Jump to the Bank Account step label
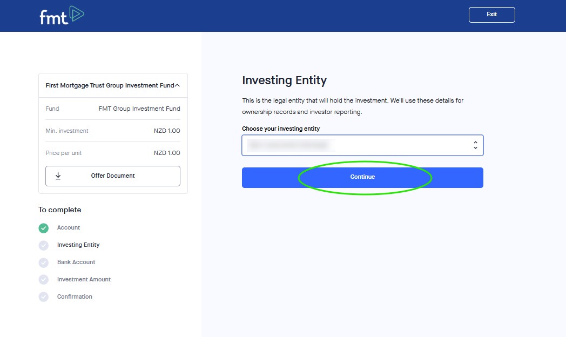 tap(76, 262)
